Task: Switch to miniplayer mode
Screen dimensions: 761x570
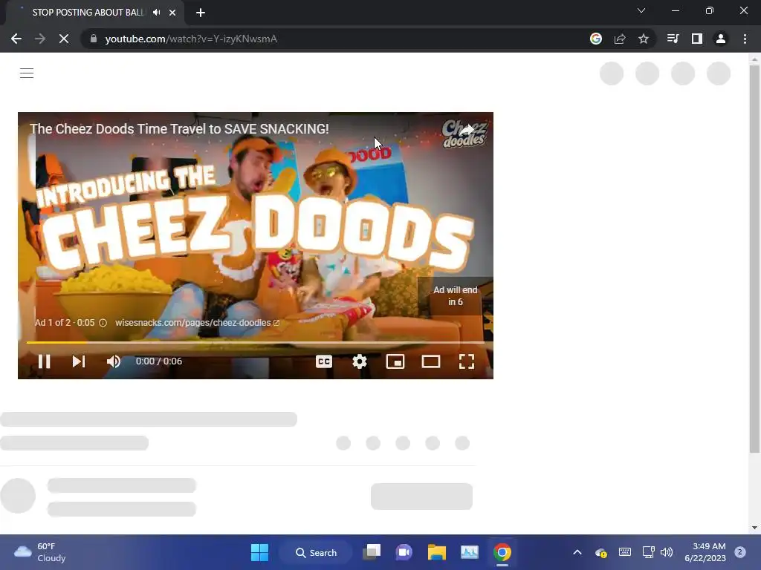Action: [x=395, y=361]
